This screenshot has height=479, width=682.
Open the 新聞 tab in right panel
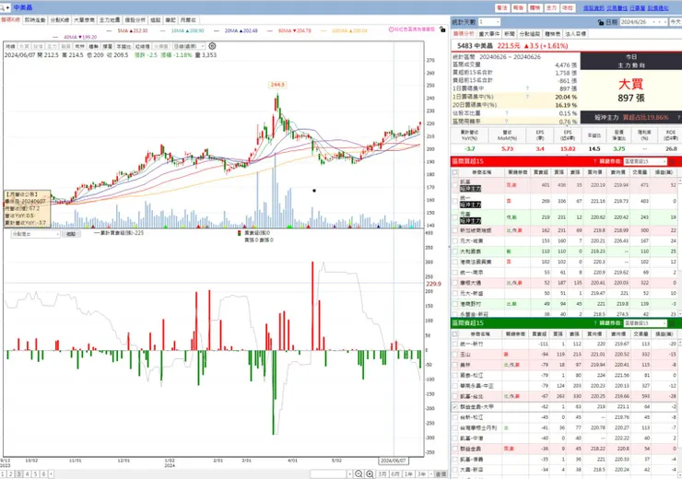(x=510, y=34)
